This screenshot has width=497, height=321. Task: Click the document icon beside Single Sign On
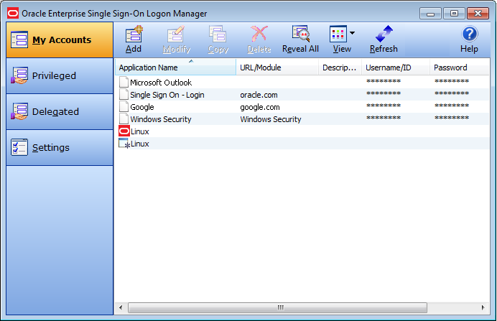coord(124,94)
